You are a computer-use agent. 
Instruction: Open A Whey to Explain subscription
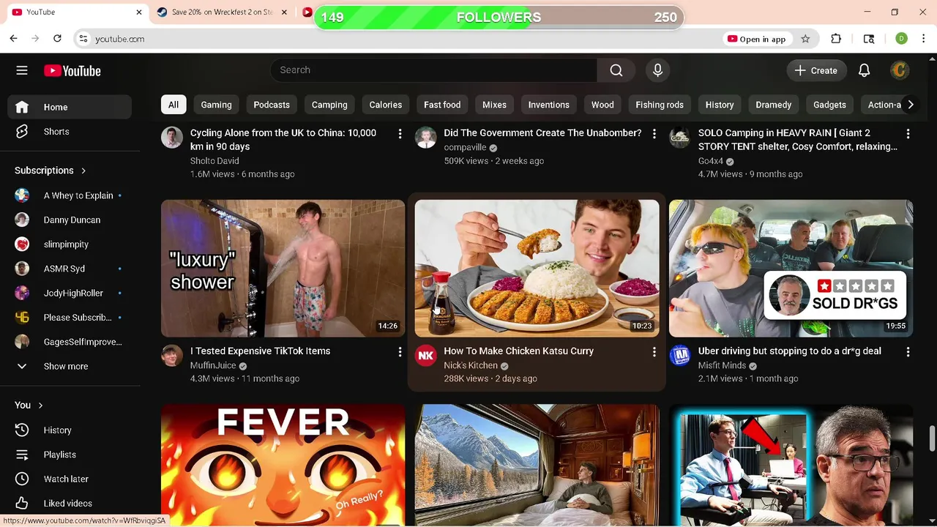[x=70, y=195]
